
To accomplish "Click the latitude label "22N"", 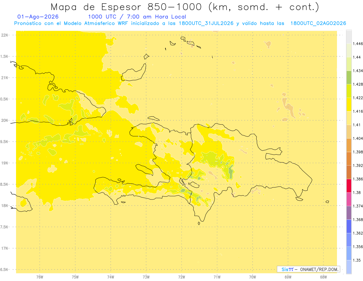I will click(x=4, y=35).
